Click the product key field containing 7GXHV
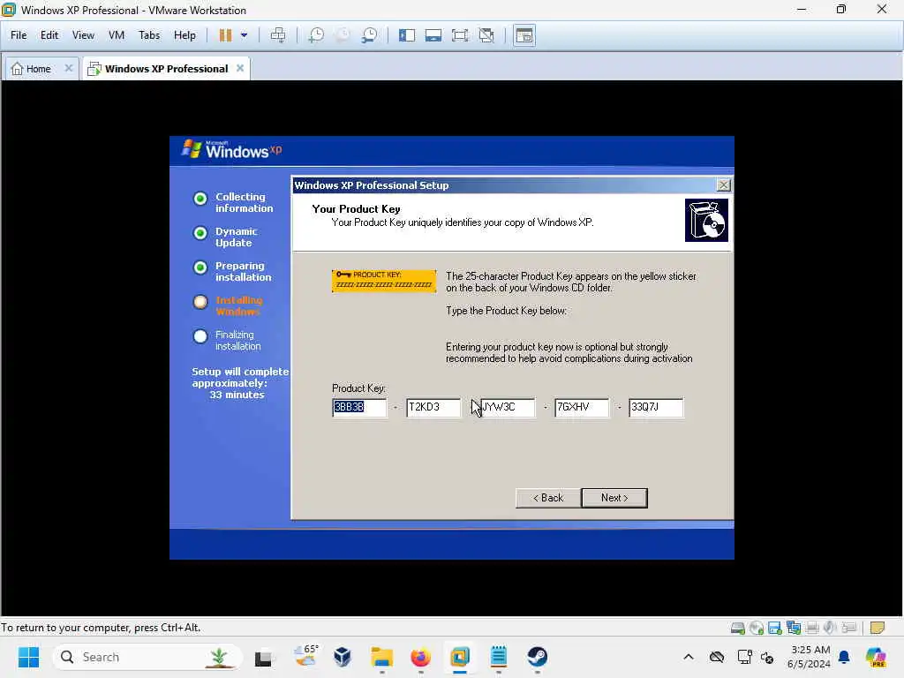This screenshot has height=678, width=904. point(582,407)
